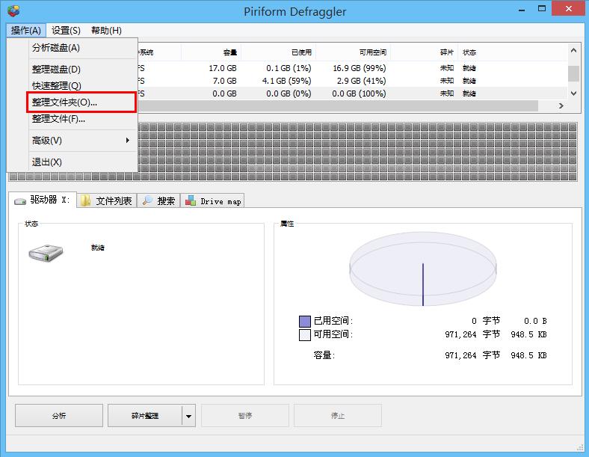Image resolution: width=589 pixels, height=457 pixels.
Task: Click the 容量 column header
Action: click(211, 52)
